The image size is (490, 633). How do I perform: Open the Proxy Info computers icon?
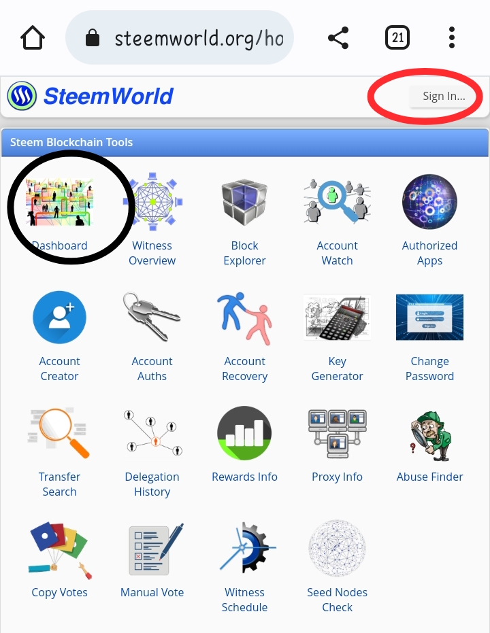[x=337, y=433]
